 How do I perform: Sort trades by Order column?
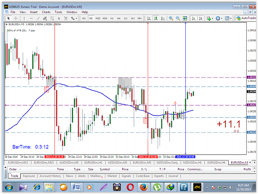20,169
